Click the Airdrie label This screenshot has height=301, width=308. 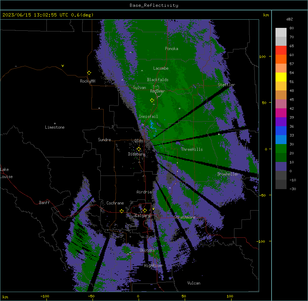[144, 192]
